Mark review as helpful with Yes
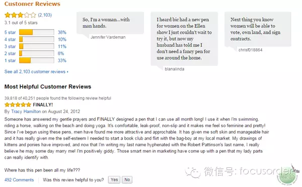This screenshot has height=187, width=302. coord(114,179)
